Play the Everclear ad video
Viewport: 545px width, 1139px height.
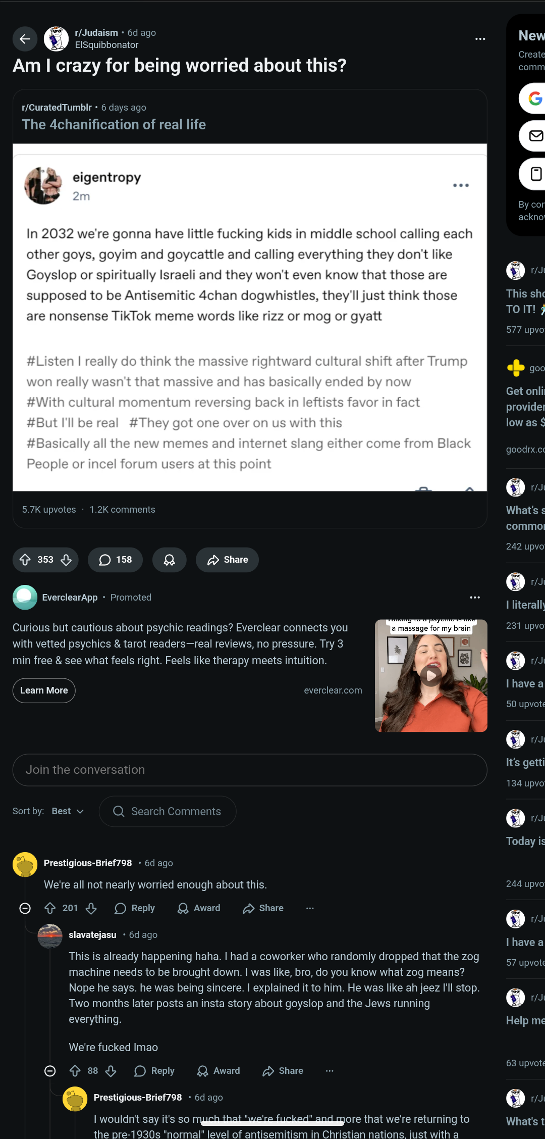pos(431,675)
